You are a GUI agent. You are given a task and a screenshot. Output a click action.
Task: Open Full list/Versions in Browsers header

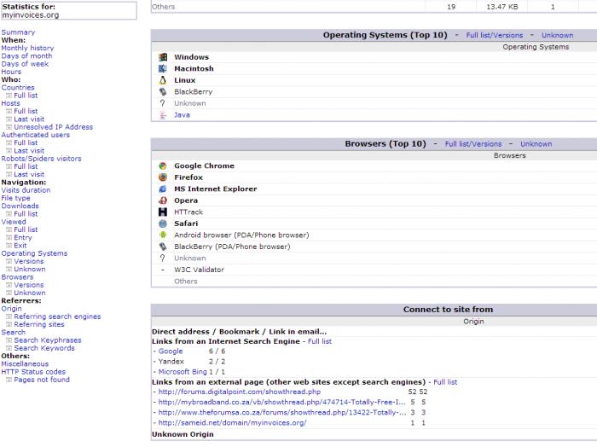click(x=473, y=144)
